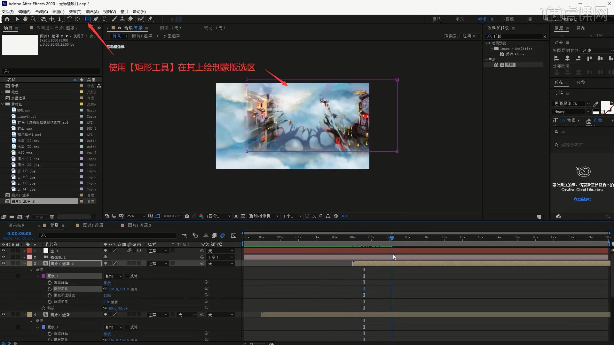614x345 pixels.
Task: Switch to the 小屏幕 workspace
Action: (x=508, y=19)
